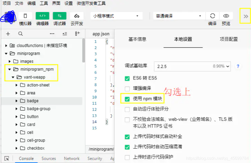The image size is (251, 163).
Task: Switch to 基本信息 tab
Action: coord(137,39)
